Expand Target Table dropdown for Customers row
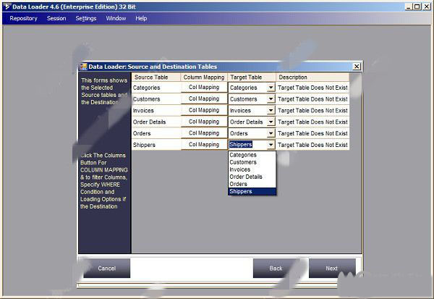The height and width of the screenshot is (299, 434). pos(271,99)
